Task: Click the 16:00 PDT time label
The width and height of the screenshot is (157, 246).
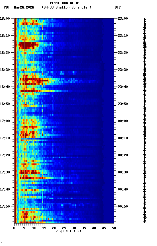Action: point(5,19)
